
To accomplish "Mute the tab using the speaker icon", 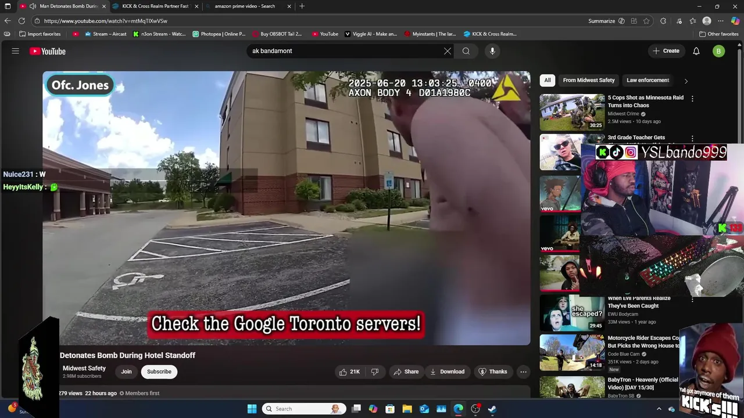I will 33,6.
